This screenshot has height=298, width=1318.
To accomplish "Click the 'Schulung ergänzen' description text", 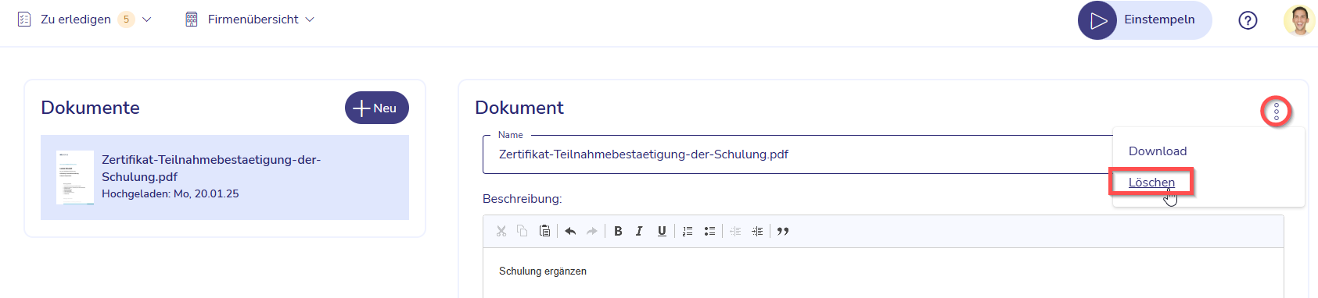I will tap(543, 271).
